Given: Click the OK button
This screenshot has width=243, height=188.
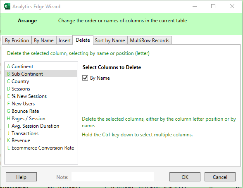Looking at the screenshot, I should [x=185, y=177].
